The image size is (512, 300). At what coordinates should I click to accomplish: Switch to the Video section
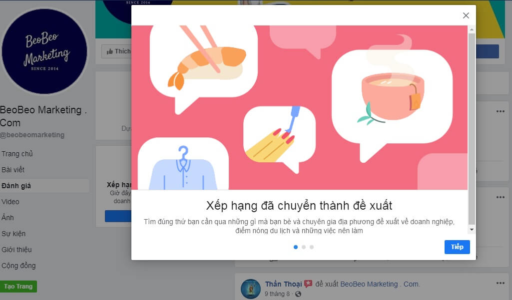tap(12, 202)
